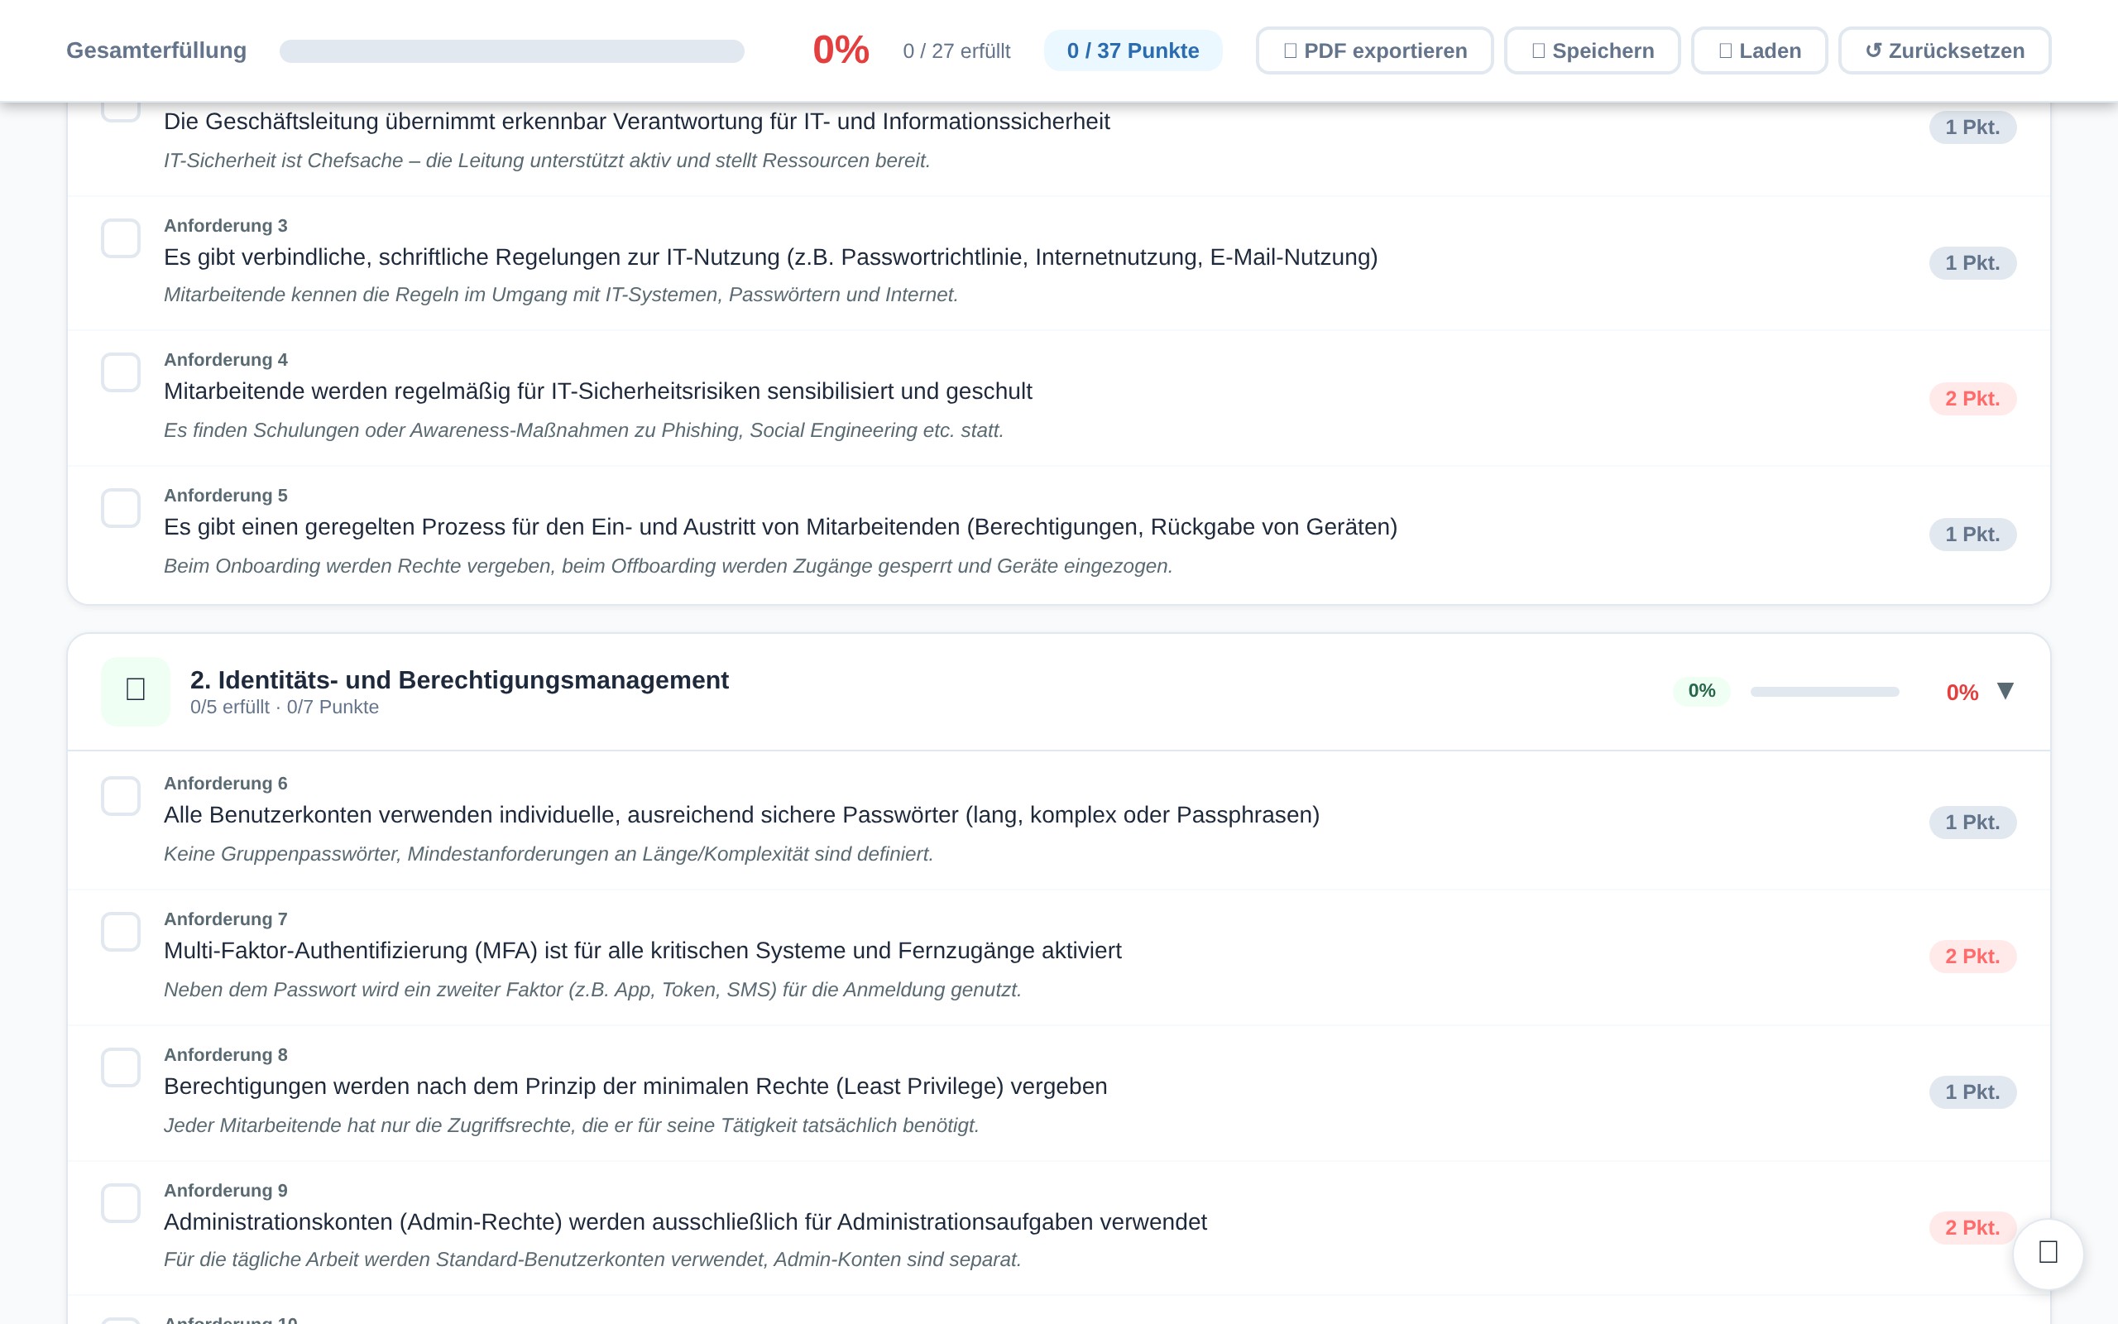Click the 0 / 37 Punkte badge

point(1133,50)
